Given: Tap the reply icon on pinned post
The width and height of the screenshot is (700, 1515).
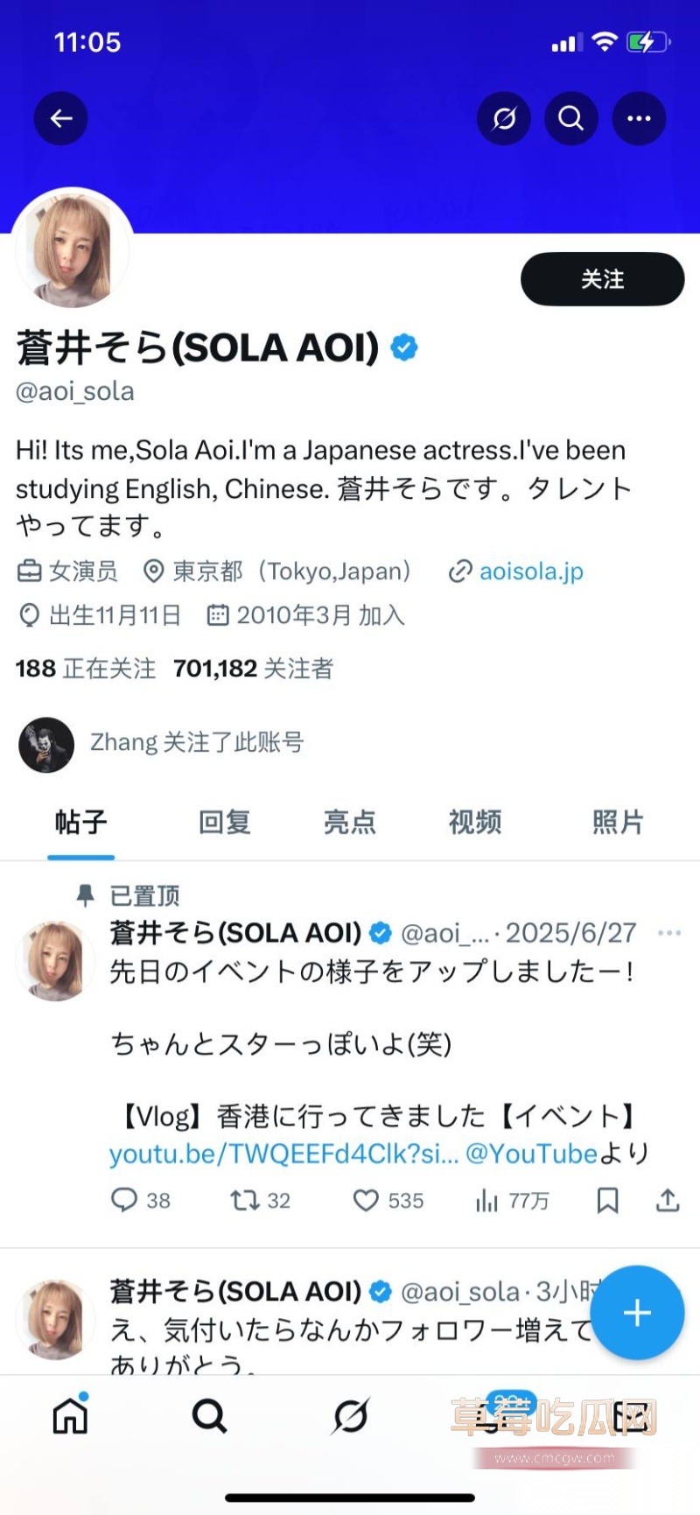Looking at the screenshot, I should tap(124, 1200).
